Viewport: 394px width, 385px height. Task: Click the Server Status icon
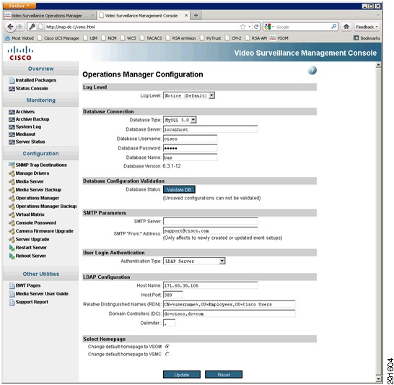coord(12,142)
